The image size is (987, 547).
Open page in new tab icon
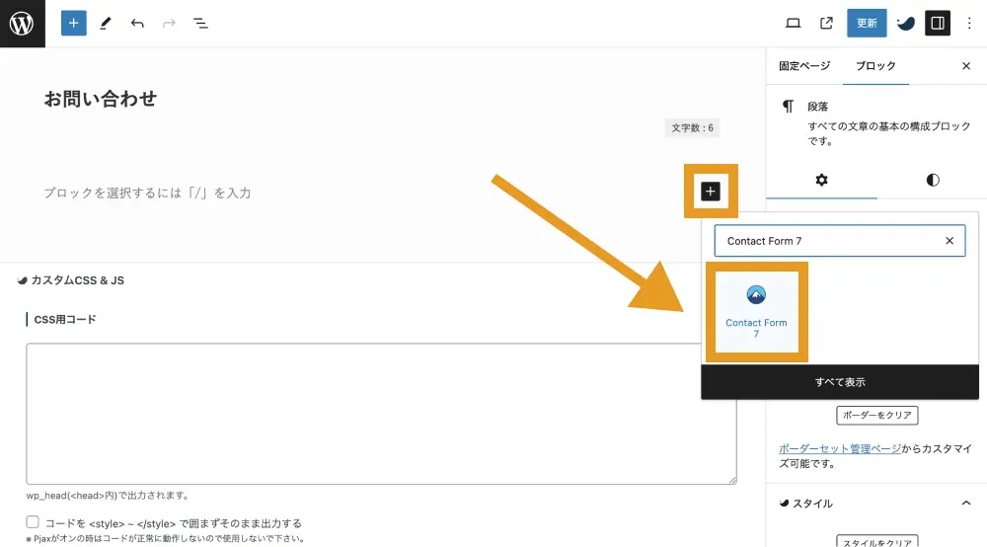point(826,23)
